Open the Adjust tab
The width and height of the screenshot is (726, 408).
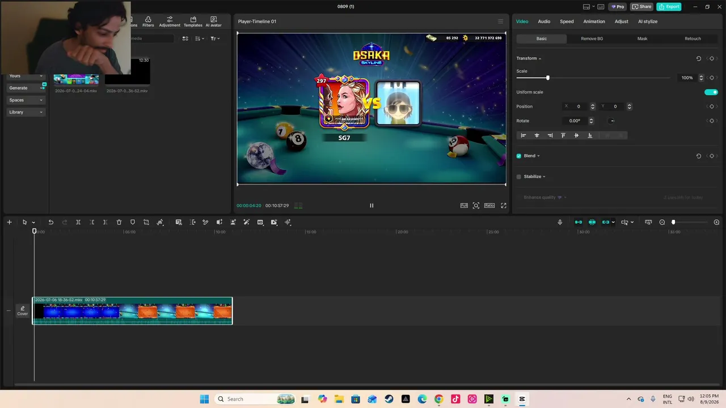click(x=622, y=22)
